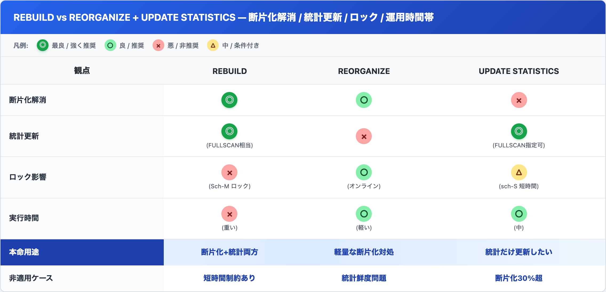Click the 短時間制約あり cell
The height and width of the screenshot is (292, 606).
tap(230, 278)
